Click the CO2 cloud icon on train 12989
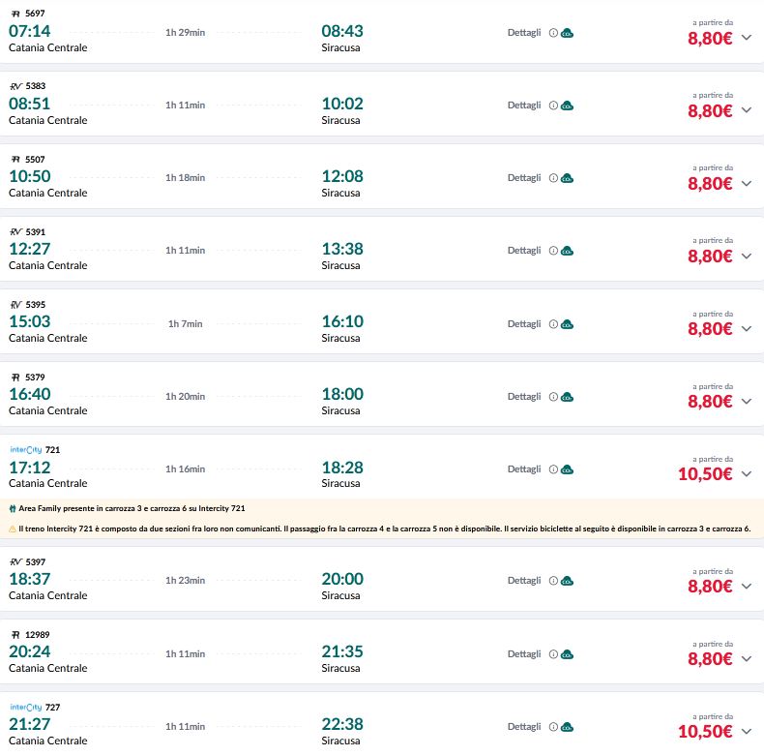 point(568,654)
